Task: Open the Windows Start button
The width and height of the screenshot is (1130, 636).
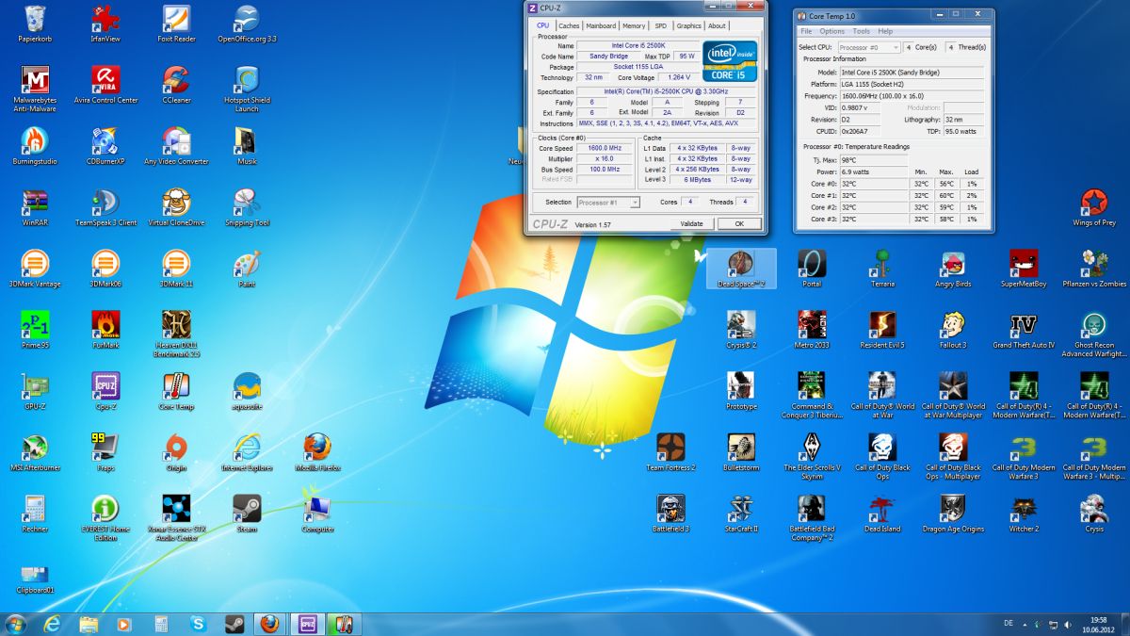Action: click(16, 624)
